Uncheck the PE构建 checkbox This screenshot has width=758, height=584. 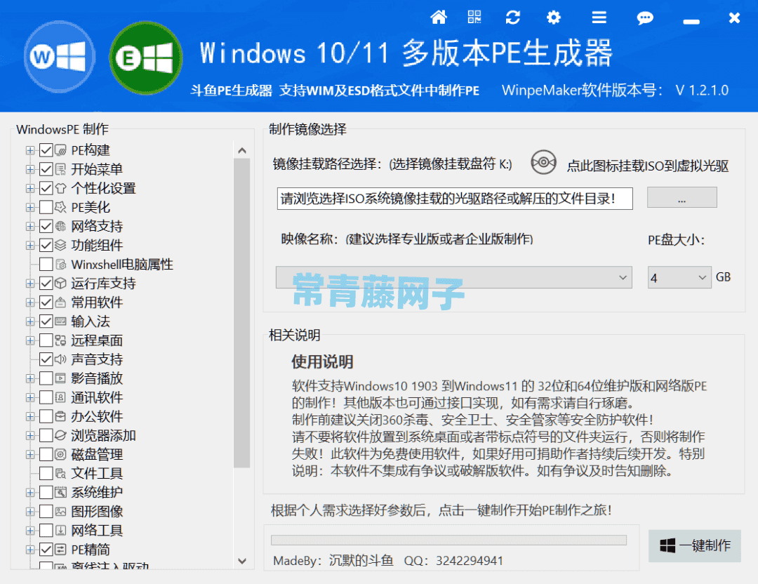[x=46, y=150]
